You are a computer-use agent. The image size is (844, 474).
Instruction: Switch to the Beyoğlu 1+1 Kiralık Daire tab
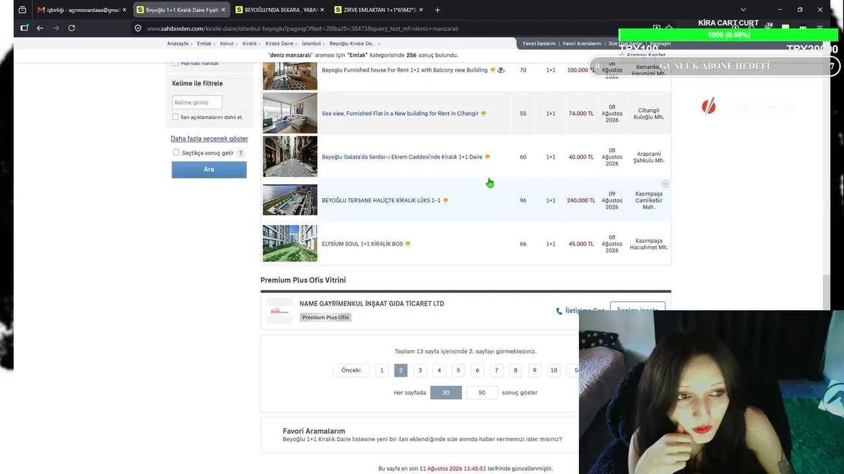[x=181, y=10]
